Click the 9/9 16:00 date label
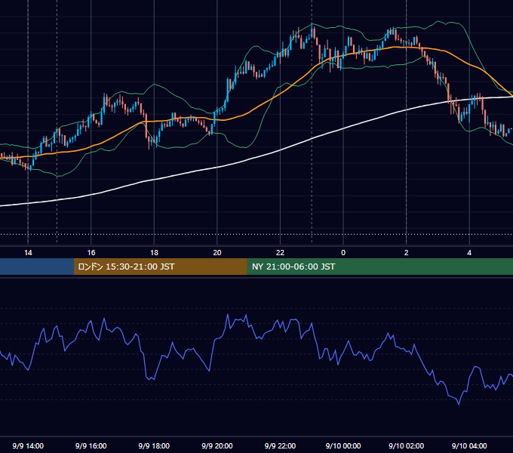Screen dimensions: 513x453 point(91,445)
